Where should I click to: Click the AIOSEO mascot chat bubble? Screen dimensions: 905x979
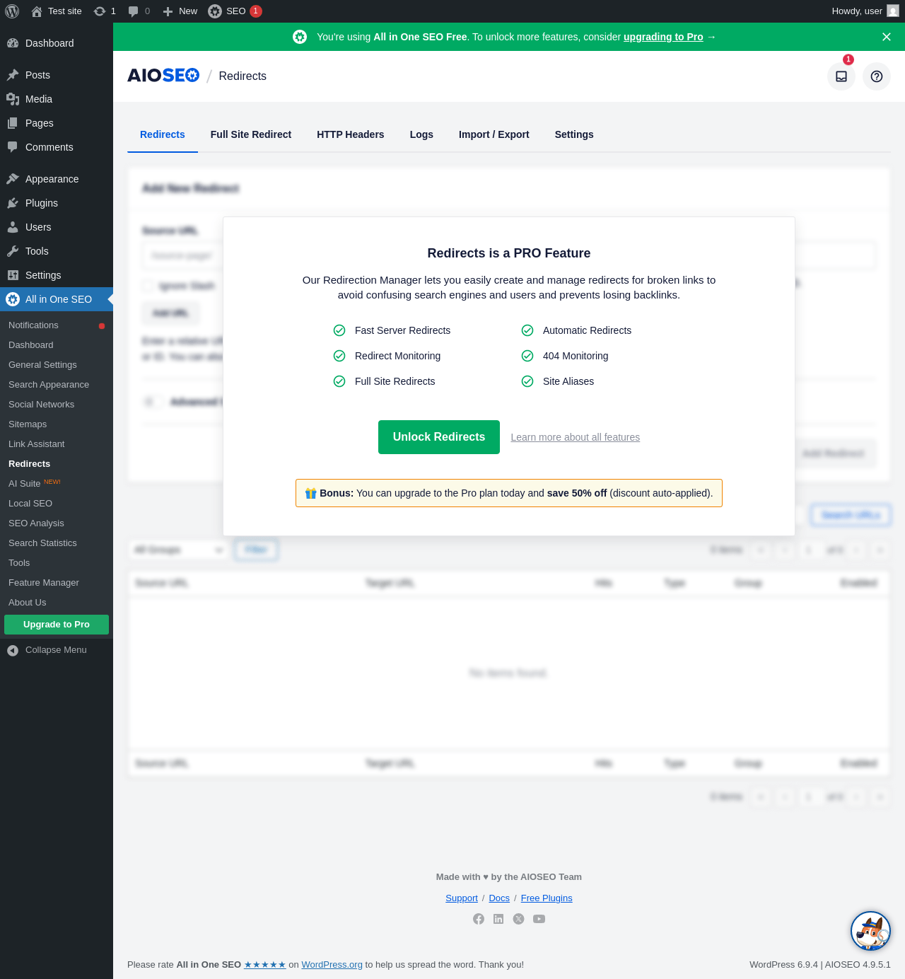pos(870,931)
